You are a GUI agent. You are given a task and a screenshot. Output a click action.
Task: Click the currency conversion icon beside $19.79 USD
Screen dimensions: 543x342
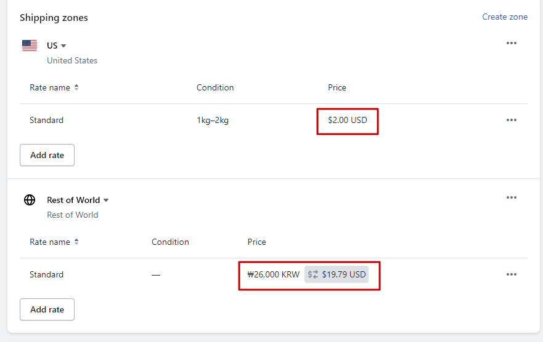pos(313,274)
